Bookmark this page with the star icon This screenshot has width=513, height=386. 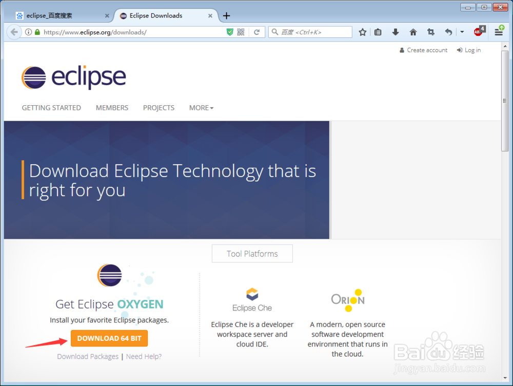click(x=362, y=32)
